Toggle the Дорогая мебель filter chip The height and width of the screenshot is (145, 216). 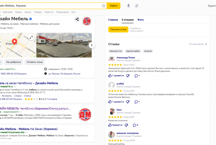133,51
